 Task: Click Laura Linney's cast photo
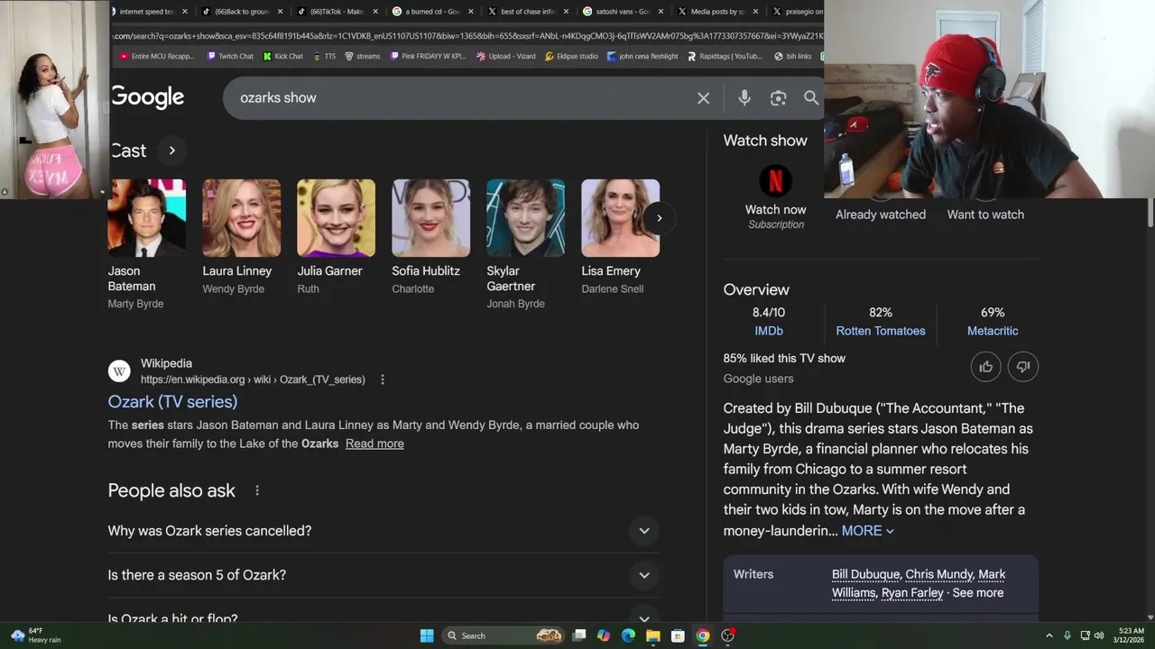click(x=242, y=218)
